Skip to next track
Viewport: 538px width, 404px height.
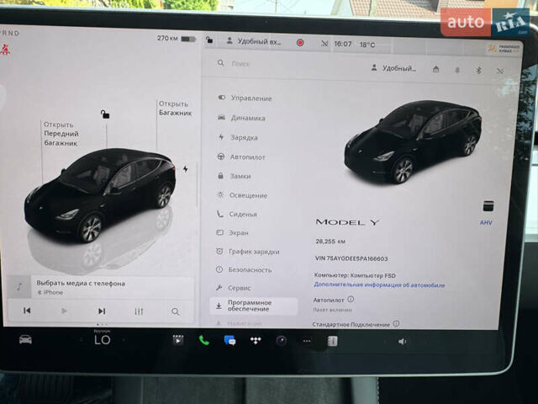click(102, 311)
